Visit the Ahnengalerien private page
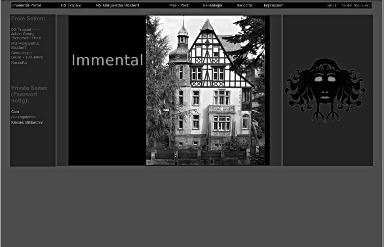384x247 pixels. click(x=23, y=117)
